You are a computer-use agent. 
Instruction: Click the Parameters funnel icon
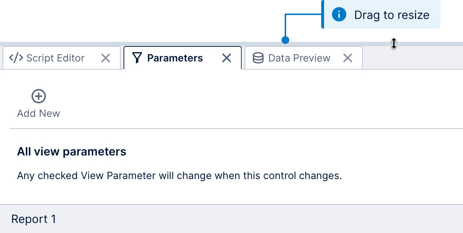tap(137, 58)
